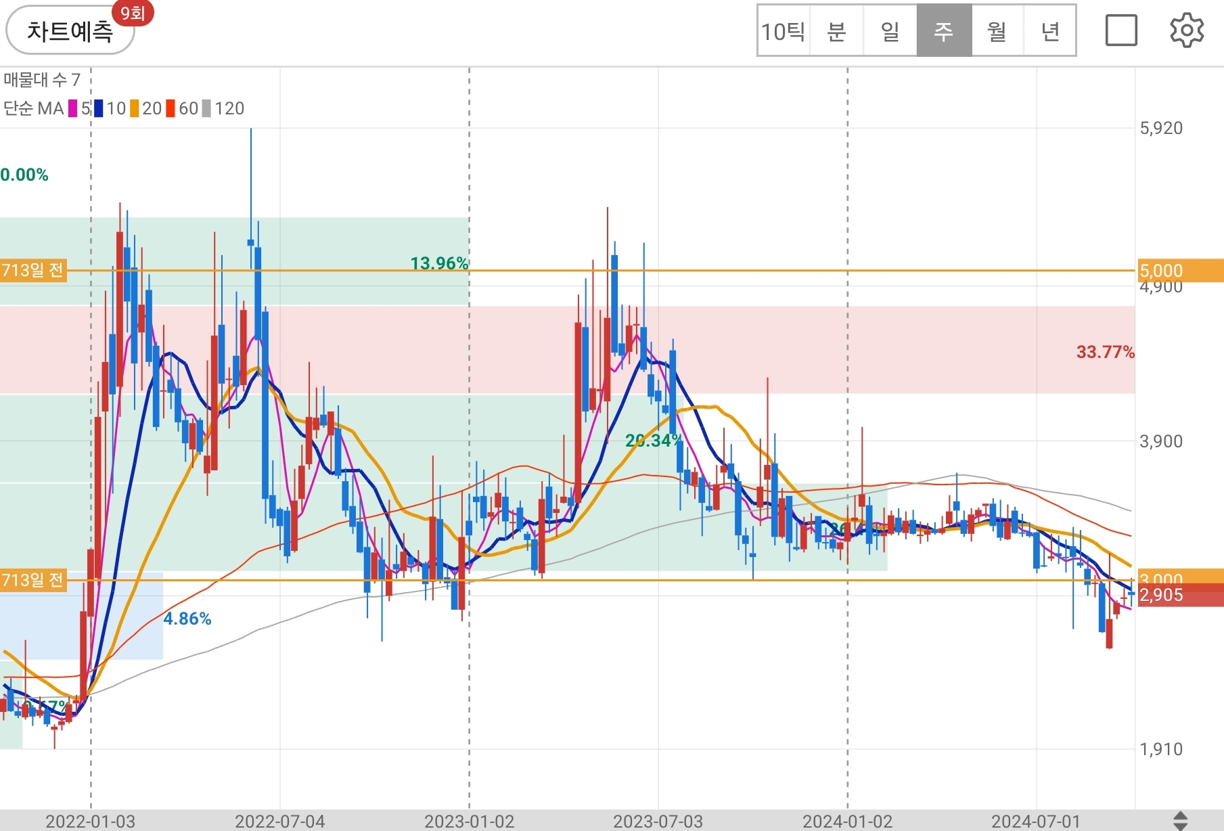Click the gray MA 120 color swatch
The height and width of the screenshot is (831, 1224).
tap(207, 108)
